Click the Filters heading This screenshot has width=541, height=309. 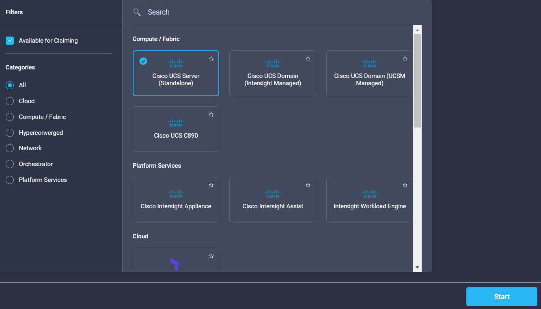(x=14, y=12)
